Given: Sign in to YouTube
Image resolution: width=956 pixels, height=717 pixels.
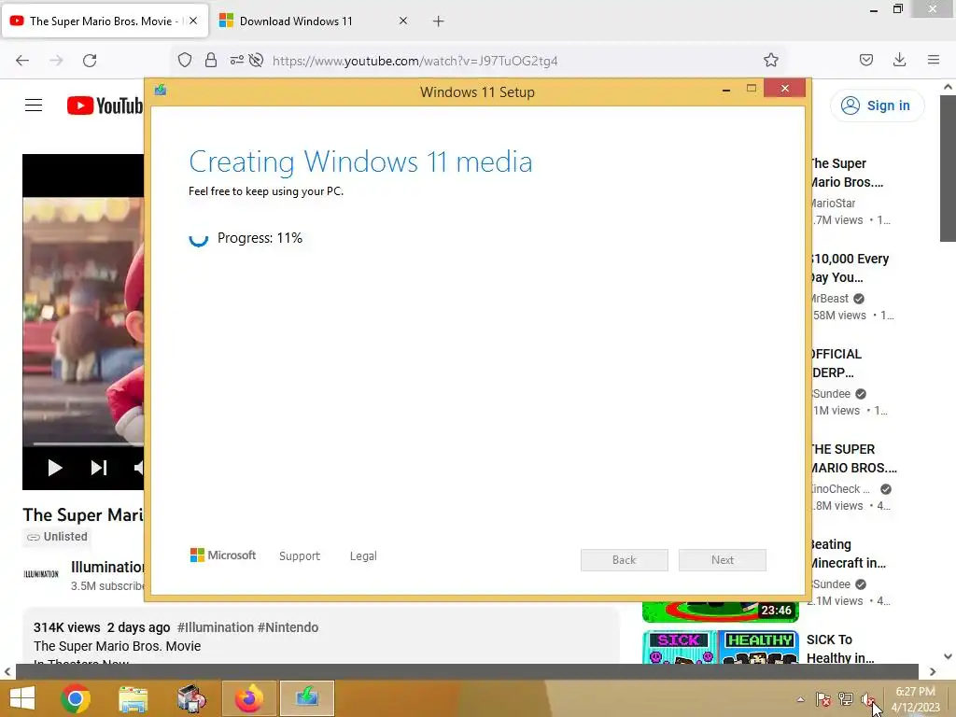Looking at the screenshot, I should click(x=877, y=105).
